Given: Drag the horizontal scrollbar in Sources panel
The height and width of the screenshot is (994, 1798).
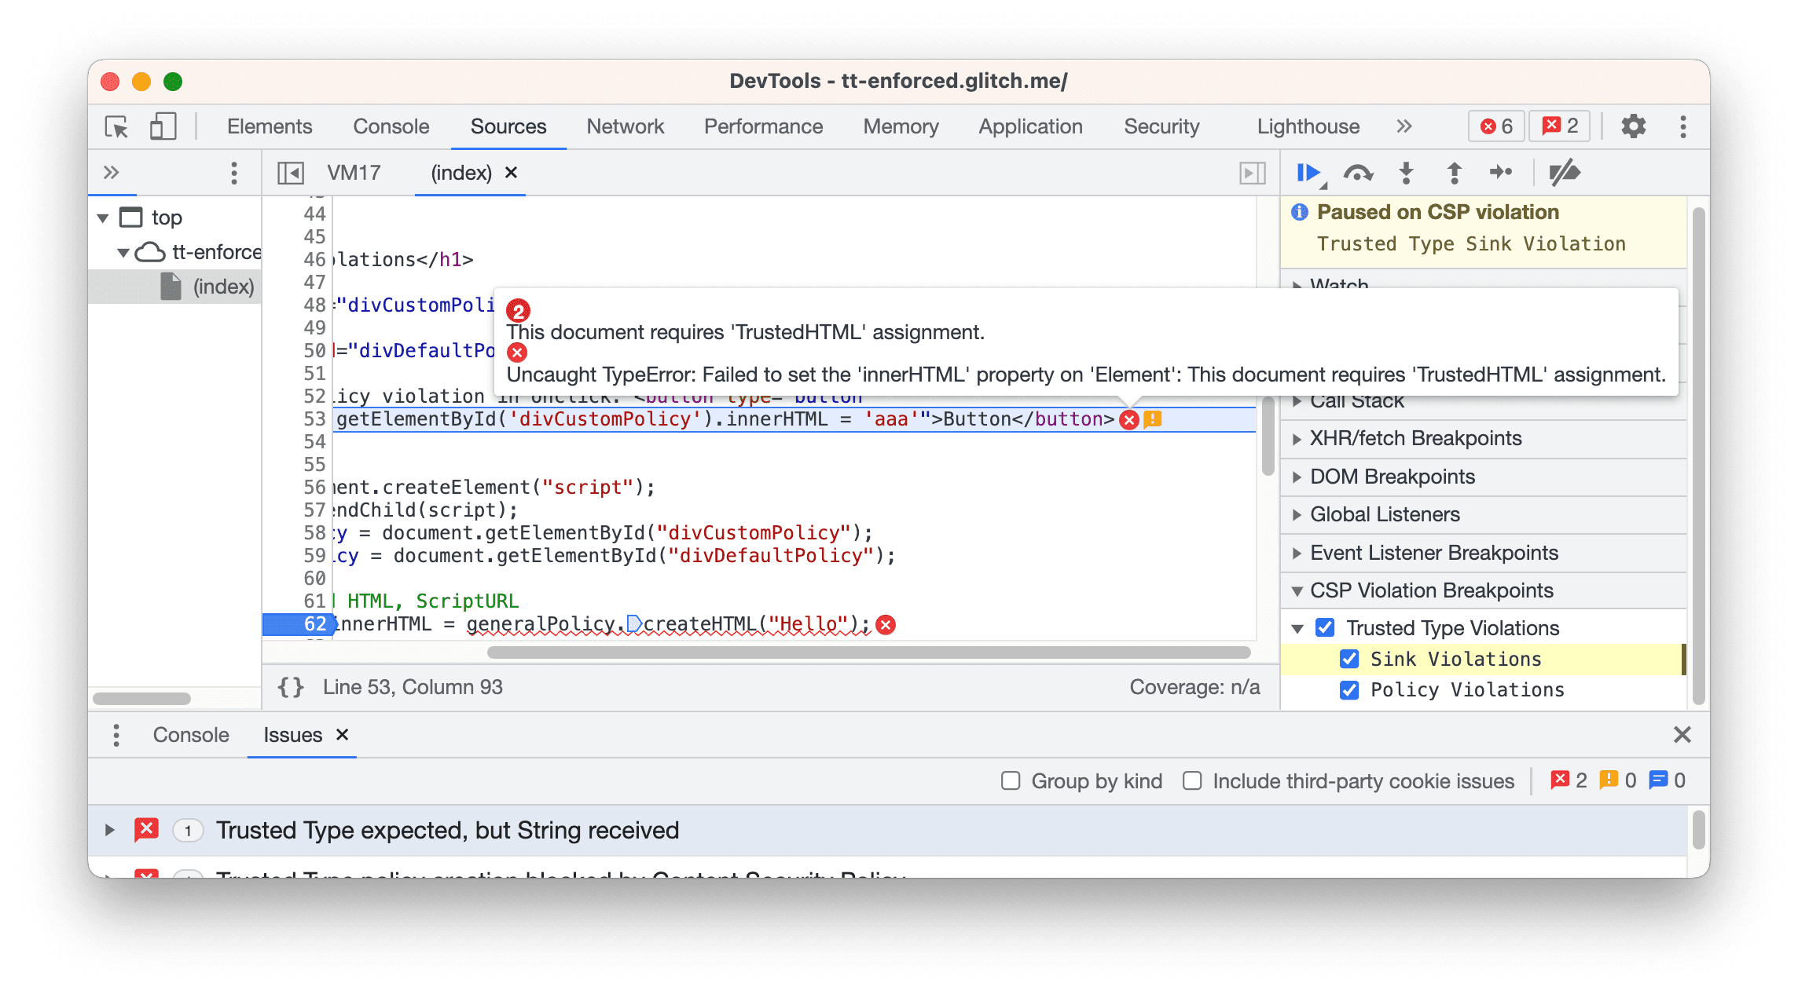Looking at the screenshot, I should point(759,654).
